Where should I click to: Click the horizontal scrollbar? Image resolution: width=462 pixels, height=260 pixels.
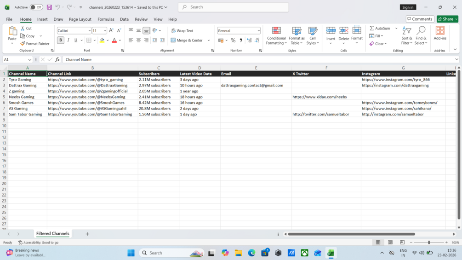[351, 234]
